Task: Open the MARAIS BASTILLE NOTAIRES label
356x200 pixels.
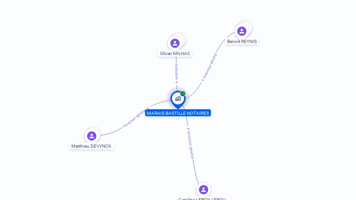Action: pos(178,113)
